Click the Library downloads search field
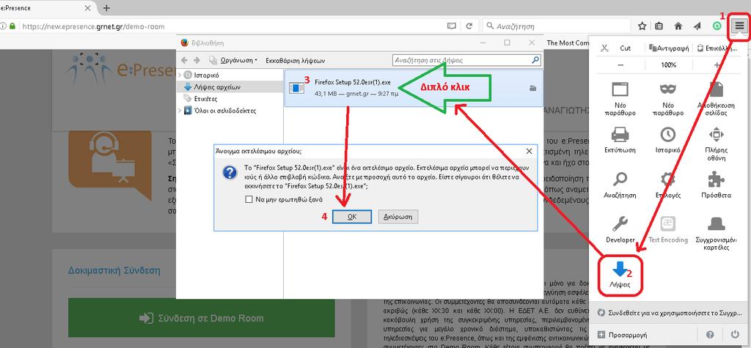751x348 pixels. coord(466,60)
